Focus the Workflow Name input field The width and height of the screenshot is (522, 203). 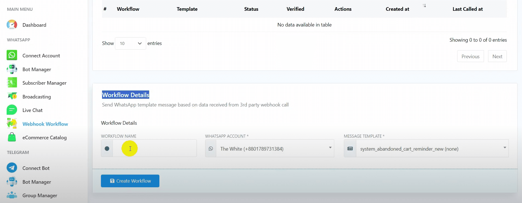[154, 149]
